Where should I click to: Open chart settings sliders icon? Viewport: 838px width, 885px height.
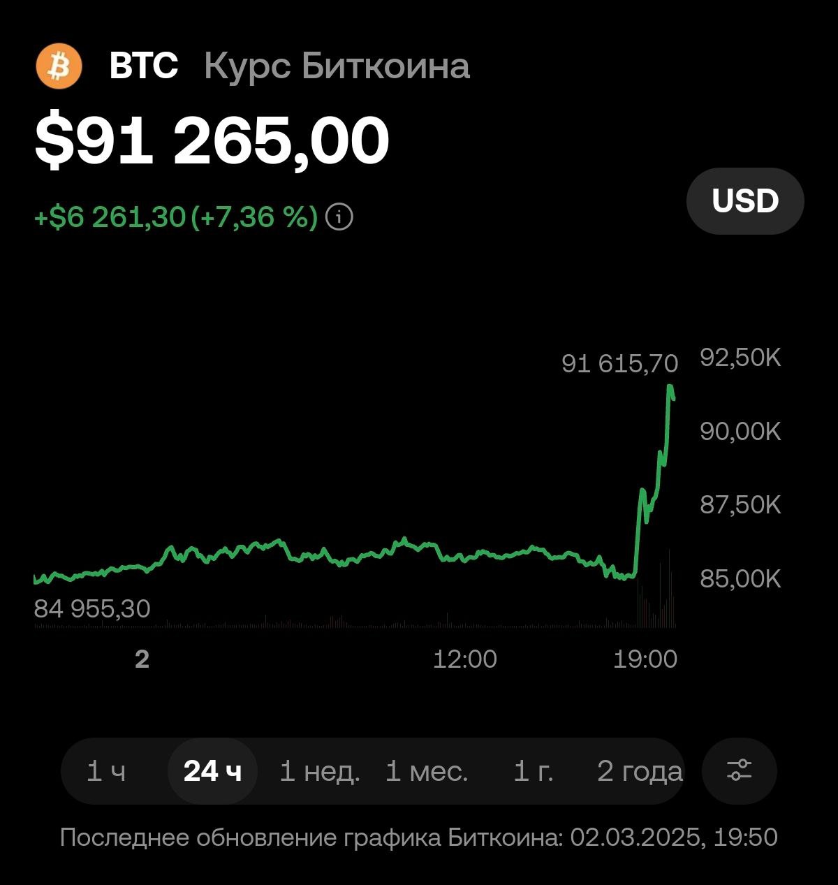[x=739, y=771]
